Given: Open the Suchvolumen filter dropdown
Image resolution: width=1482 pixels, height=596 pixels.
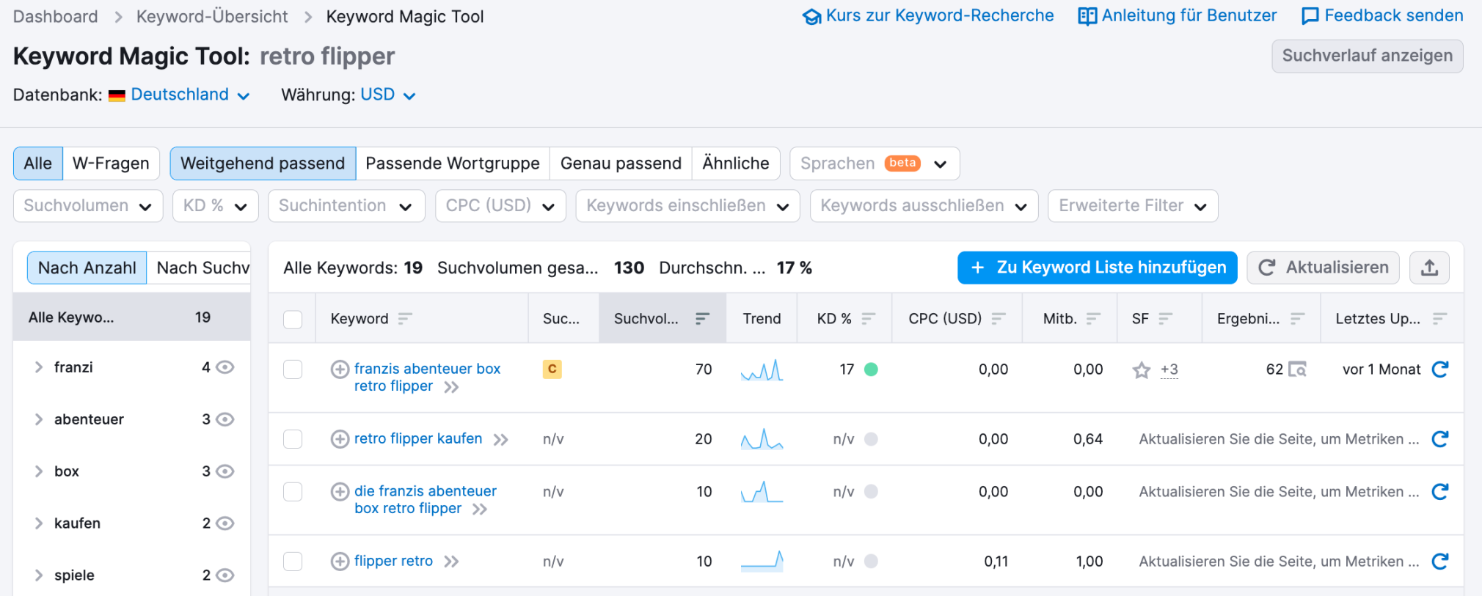Looking at the screenshot, I should click(x=88, y=205).
